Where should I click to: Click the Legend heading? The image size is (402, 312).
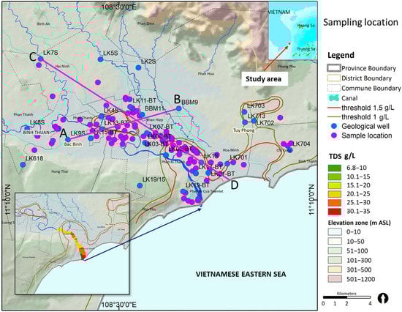pyautogui.click(x=341, y=55)
